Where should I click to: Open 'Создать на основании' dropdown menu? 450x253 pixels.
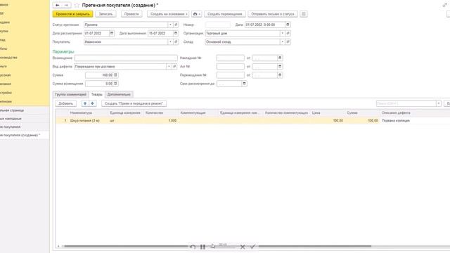click(168, 14)
